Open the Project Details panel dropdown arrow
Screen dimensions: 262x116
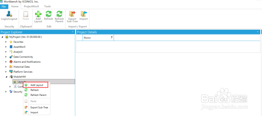point(258,32)
